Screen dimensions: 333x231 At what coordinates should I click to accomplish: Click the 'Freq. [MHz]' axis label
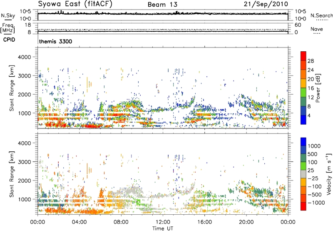7,28
